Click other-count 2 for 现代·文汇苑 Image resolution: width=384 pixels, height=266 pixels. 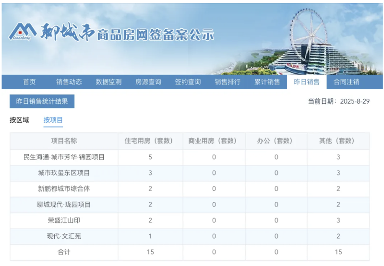click(338, 236)
